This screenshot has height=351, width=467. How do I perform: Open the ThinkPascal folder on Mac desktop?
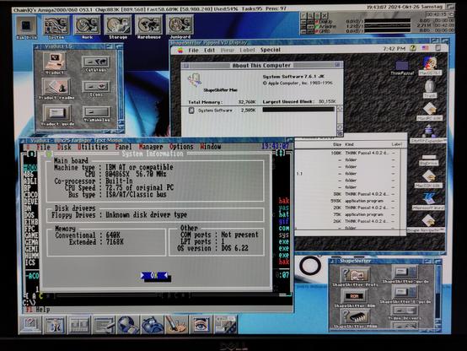[x=402, y=68]
